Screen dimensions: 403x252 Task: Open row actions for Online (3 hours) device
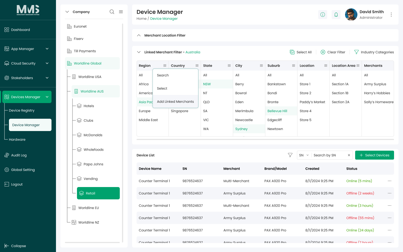[390, 206]
